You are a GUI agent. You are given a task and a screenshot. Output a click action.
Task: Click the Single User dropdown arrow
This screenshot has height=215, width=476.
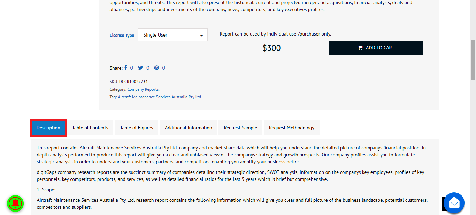pyautogui.click(x=201, y=36)
